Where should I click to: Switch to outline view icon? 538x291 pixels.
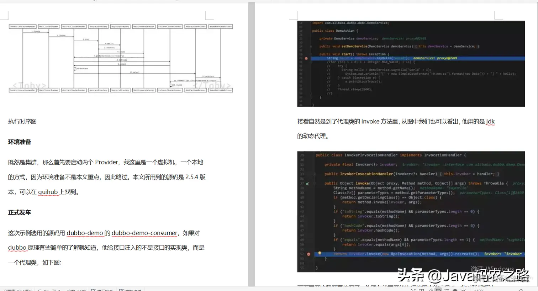coord(447,290)
